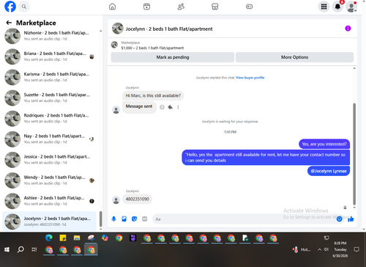Click the 'Hi Marc, is this still available?' message
366x267 pixels.
[153, 95]
